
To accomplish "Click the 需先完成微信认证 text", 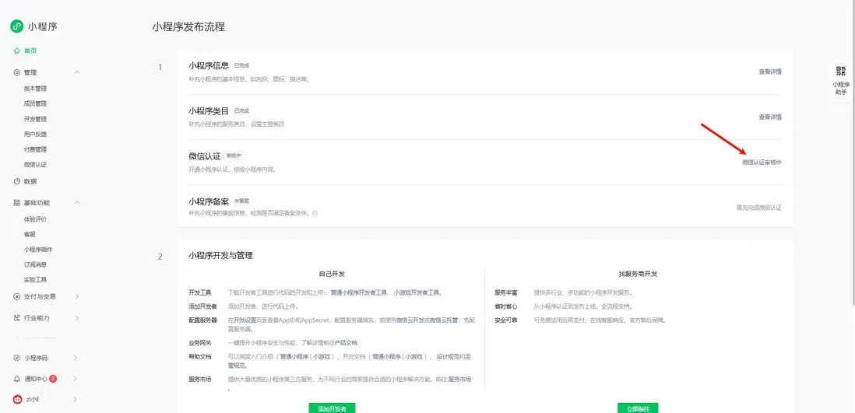I will (x=759, y=208).
